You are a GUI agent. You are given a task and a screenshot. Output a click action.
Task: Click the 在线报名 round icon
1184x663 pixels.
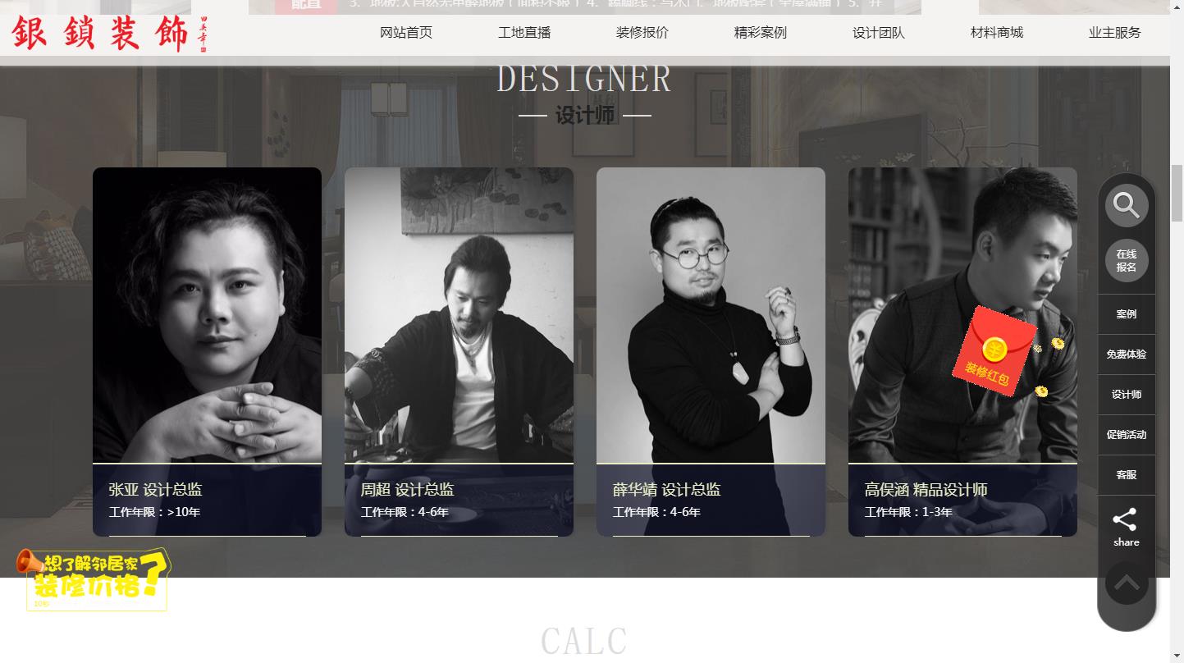[1126, 261]
